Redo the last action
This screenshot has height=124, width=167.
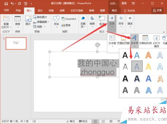click(19, 4)
